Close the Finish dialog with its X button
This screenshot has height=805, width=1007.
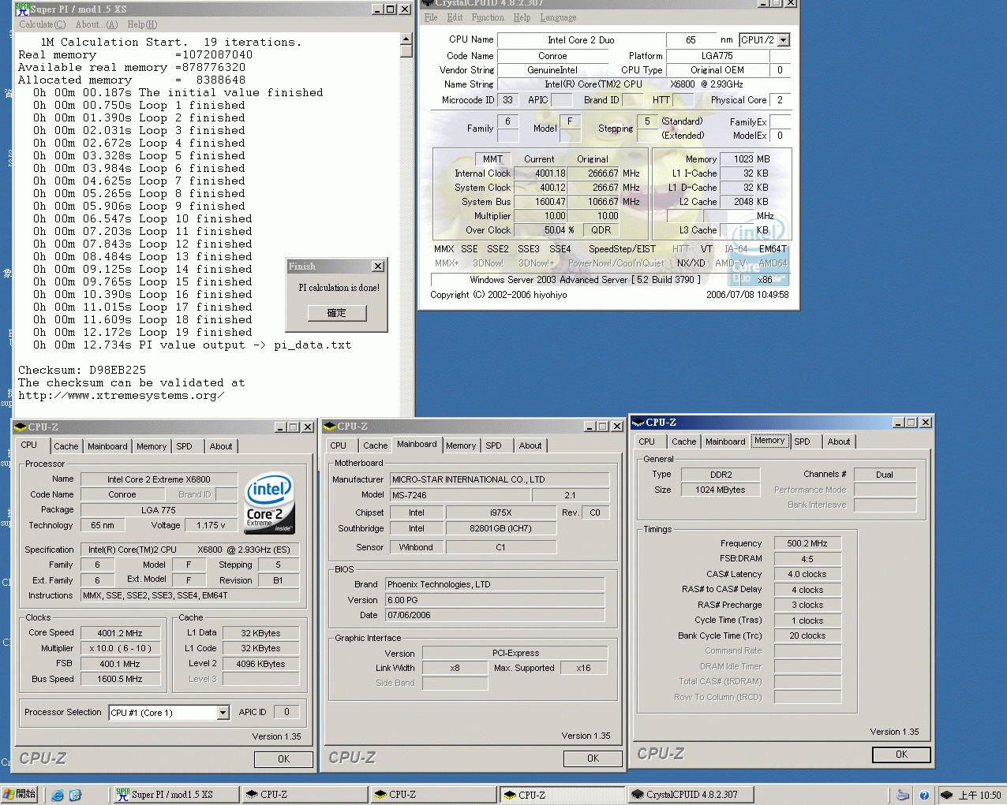pos(378,266)
